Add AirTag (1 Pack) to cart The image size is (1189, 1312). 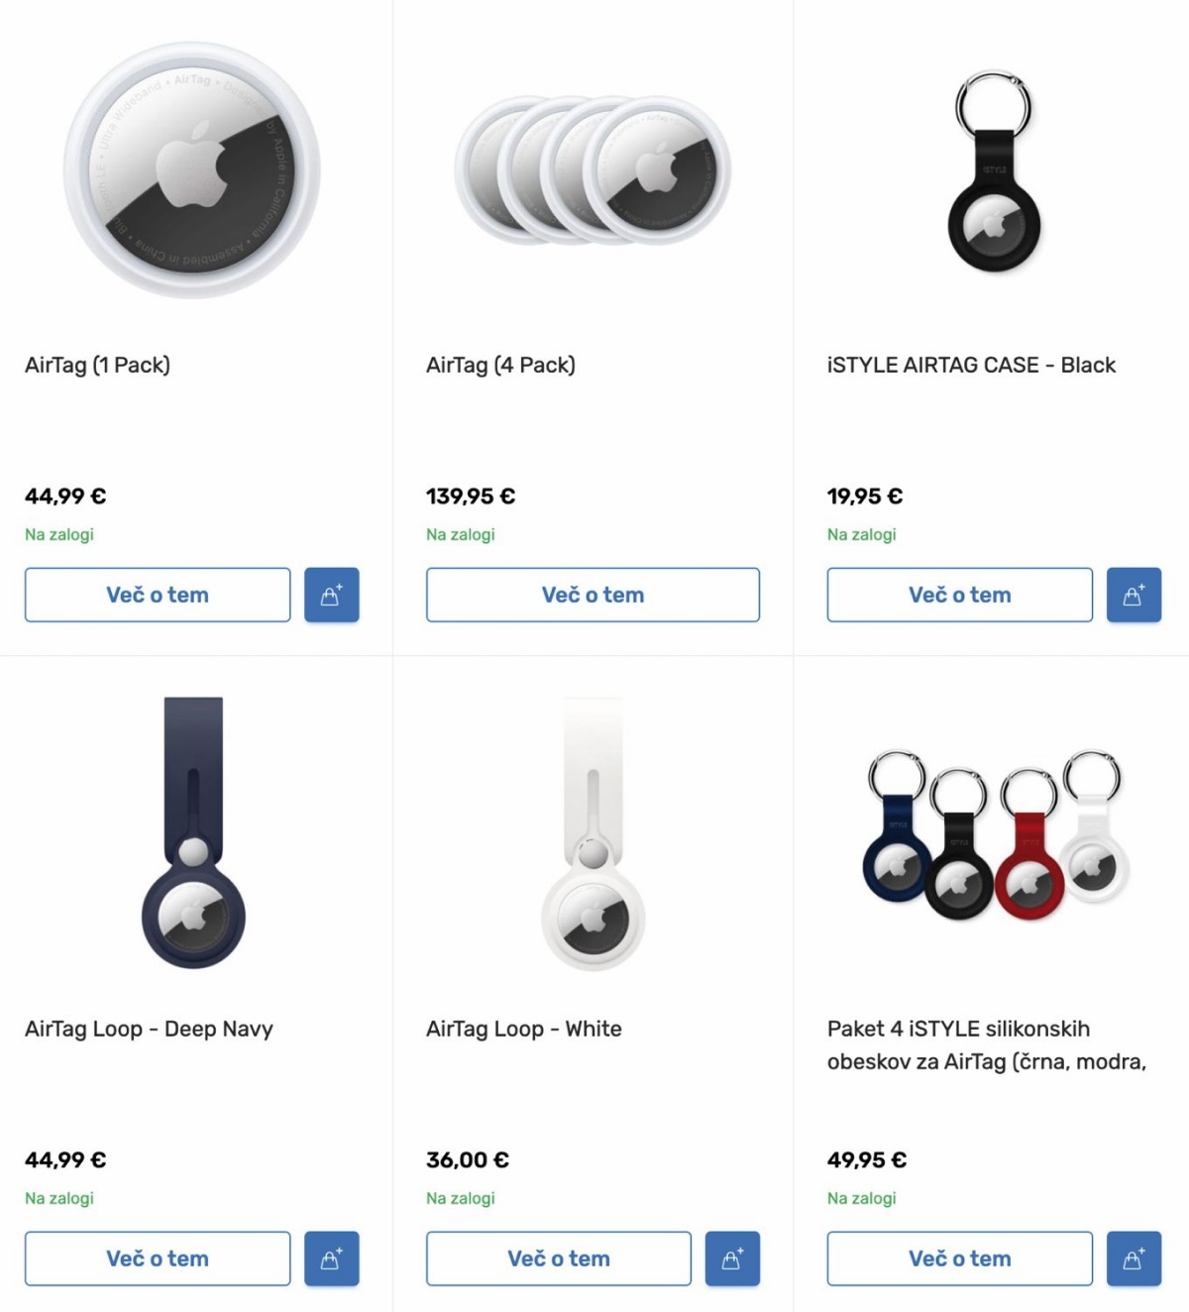(332, 595)
